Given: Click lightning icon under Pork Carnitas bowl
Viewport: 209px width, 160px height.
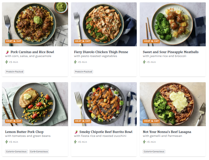Looking at the screenshot, I should point(7,62).
